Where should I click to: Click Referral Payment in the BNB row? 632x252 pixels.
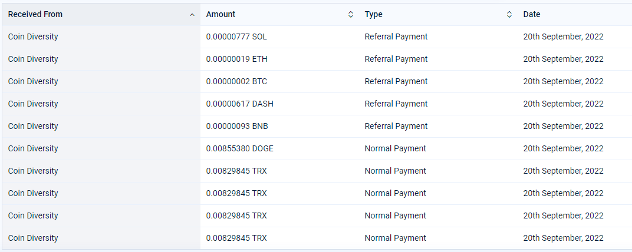click(x=396, y=126)
